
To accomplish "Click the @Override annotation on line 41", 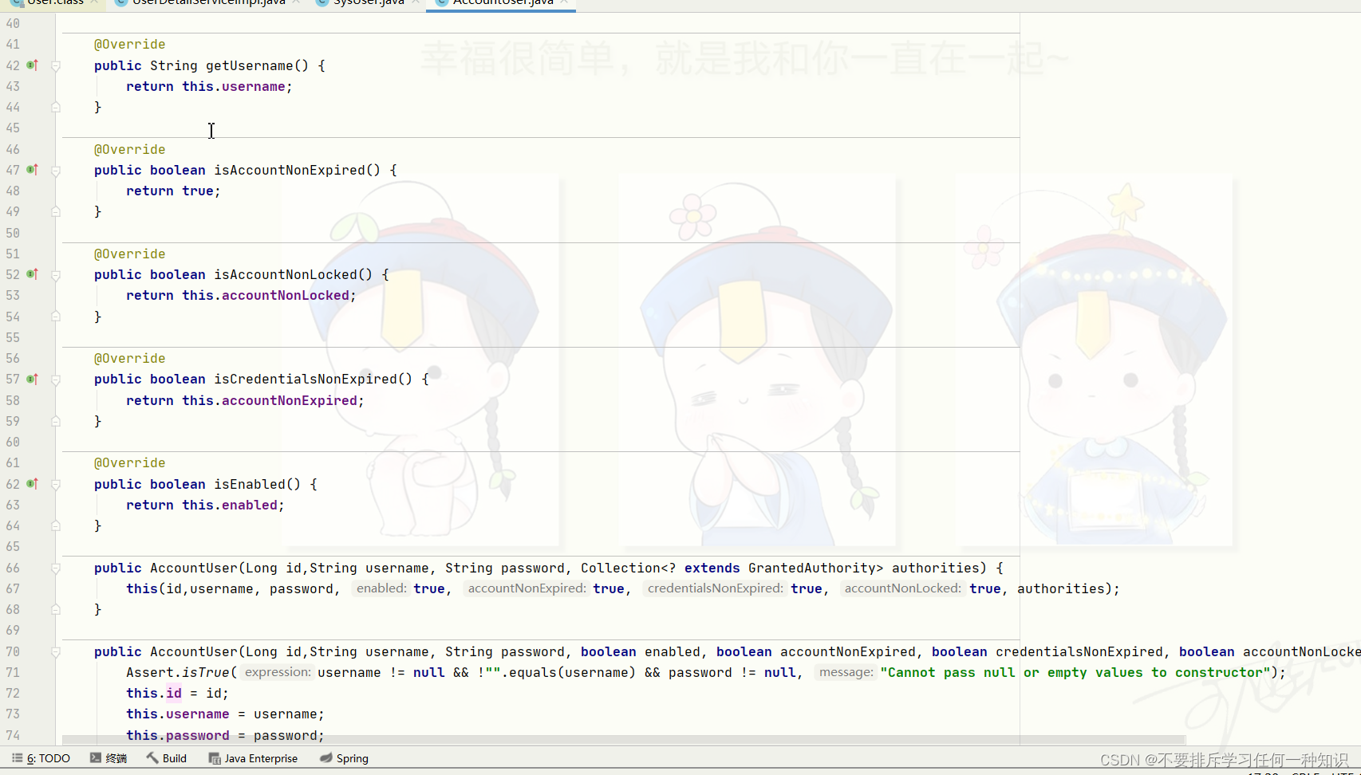I will point(130,44).
